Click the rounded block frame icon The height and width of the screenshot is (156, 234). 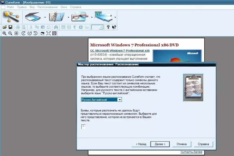[x=81, y=27]
